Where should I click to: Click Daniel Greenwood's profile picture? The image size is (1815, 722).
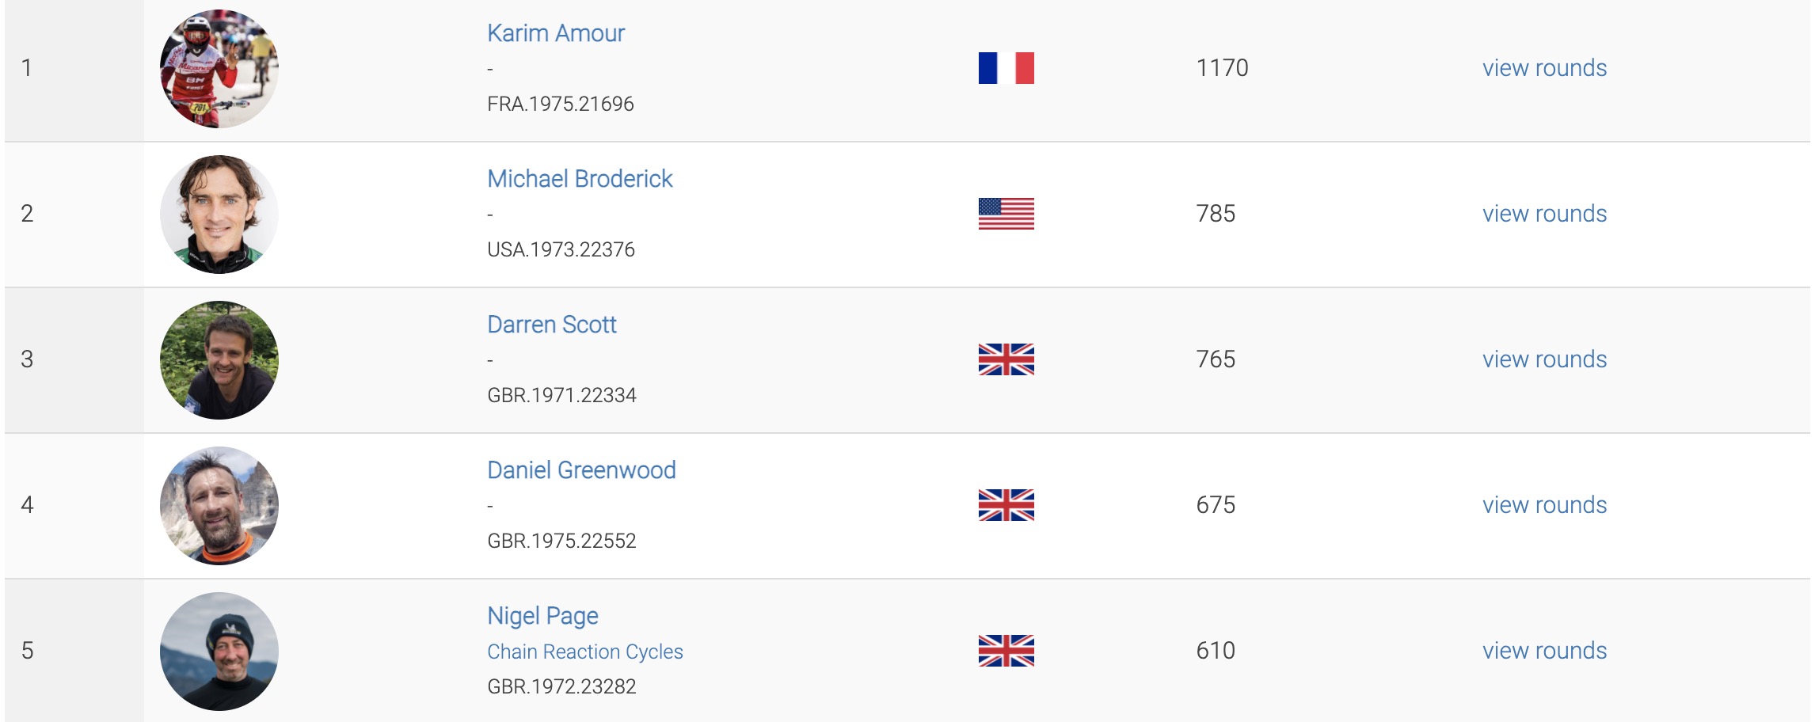pos(219,506)
